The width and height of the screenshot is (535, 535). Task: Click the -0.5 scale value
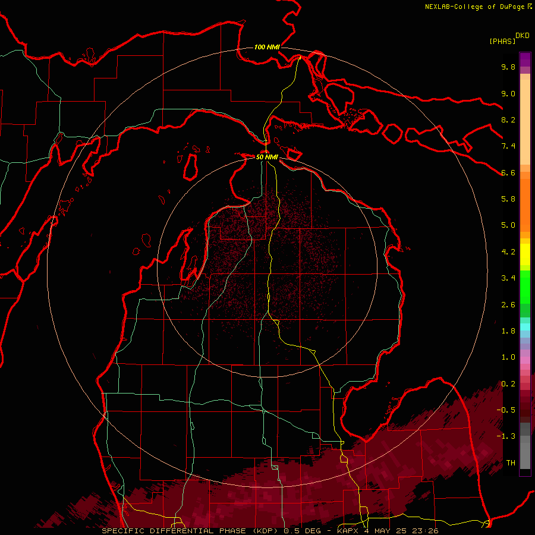click(x=506, y=410)
